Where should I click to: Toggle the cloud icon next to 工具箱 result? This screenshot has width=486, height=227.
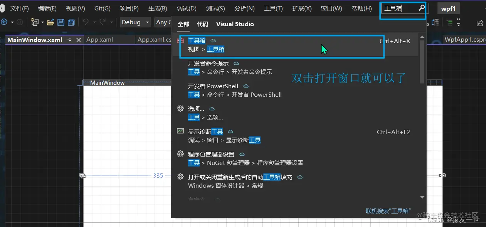(213, 40)
